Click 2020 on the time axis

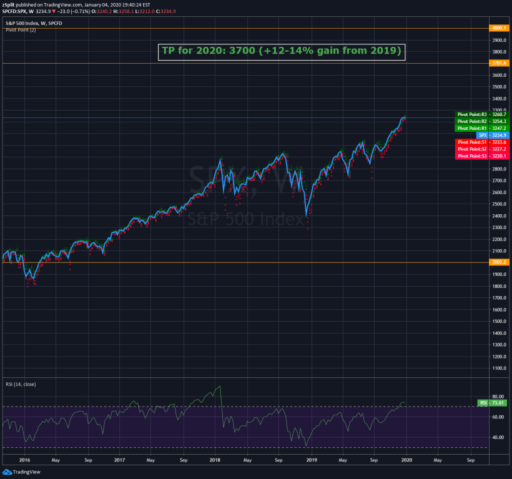tap(407, 460)
